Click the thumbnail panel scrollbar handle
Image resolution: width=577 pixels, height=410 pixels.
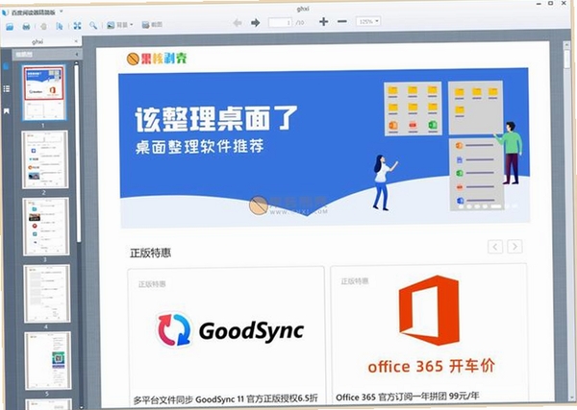78,155
